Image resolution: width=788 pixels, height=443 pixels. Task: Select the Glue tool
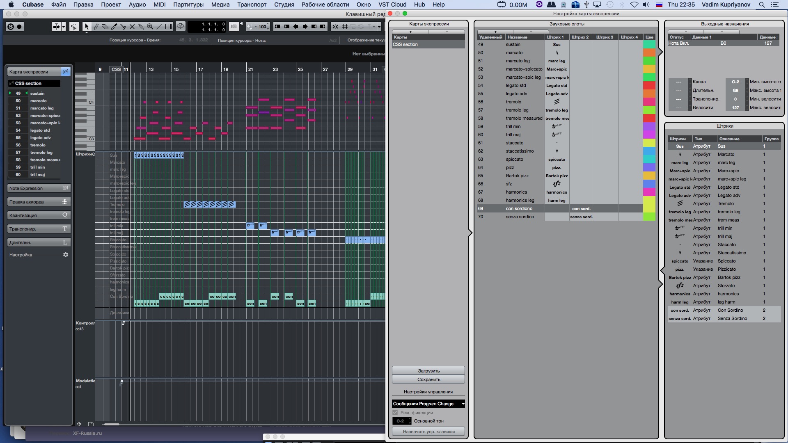pos(141,27)
